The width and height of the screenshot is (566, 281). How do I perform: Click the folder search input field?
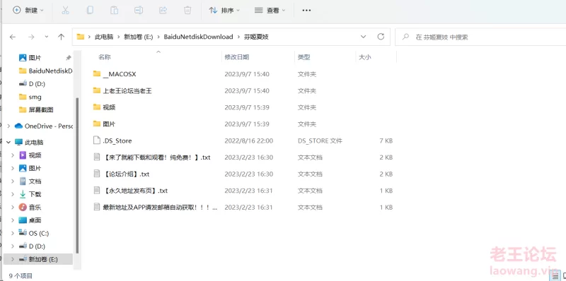point(480,37)
